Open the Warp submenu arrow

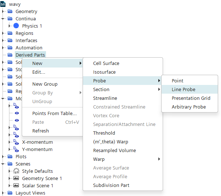pos(159,159)
